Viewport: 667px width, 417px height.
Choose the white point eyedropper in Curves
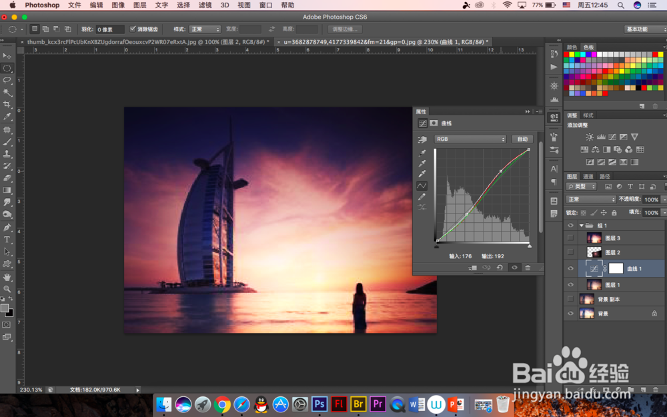click(x=422, y=174)
